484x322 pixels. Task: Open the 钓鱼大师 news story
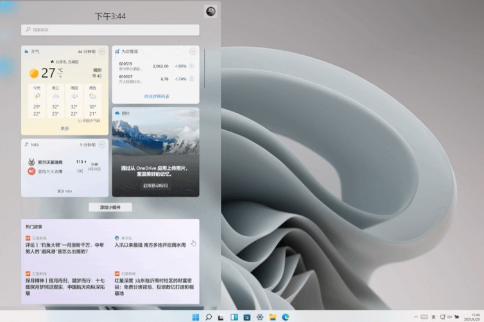pyautogui.click(x=65, y=248)
